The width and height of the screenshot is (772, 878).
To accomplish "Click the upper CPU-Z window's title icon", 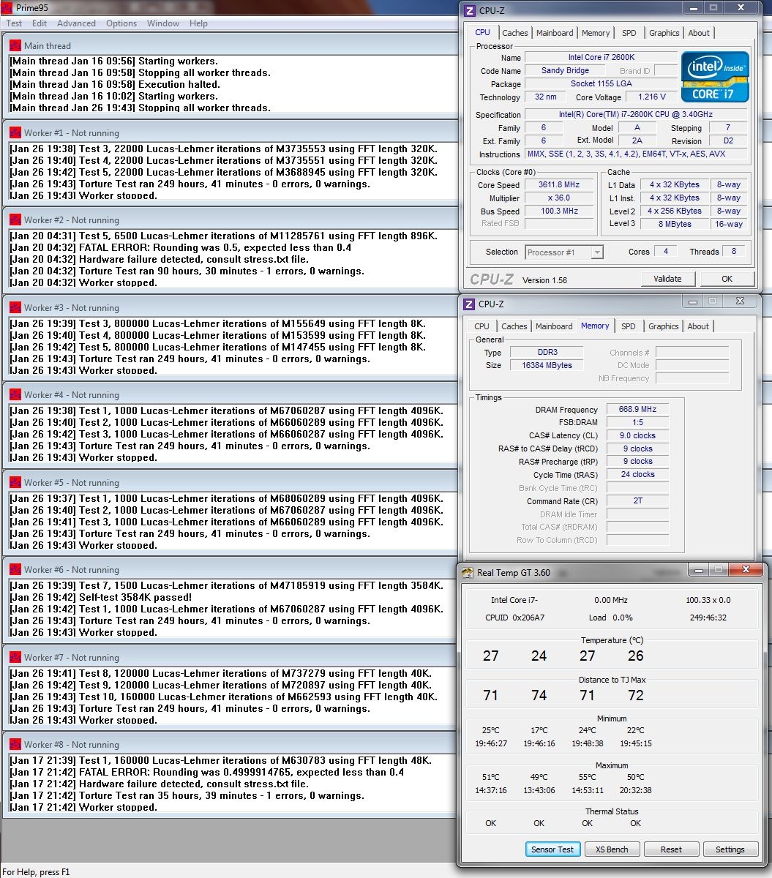I will [x=471, y=10].
